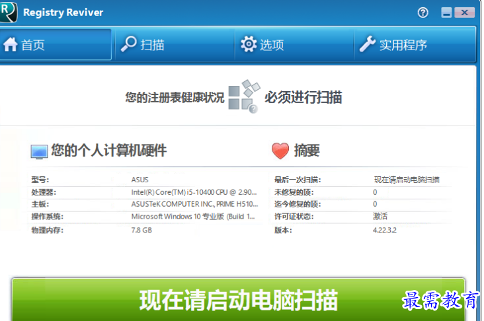484x321 pixels.
Task: Select the 迄今修复的项 count value 0
Action: click(x=375, y=204)
